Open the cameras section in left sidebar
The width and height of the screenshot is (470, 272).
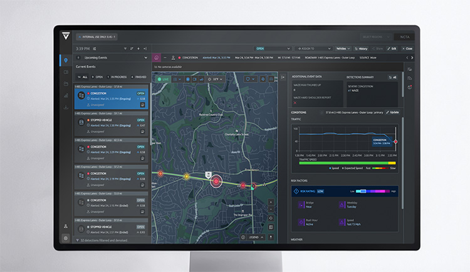pos(66,72)
